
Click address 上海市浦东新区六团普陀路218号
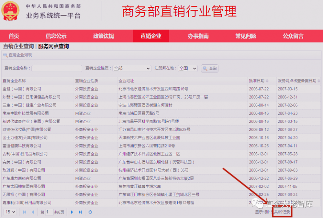[147, 146]
